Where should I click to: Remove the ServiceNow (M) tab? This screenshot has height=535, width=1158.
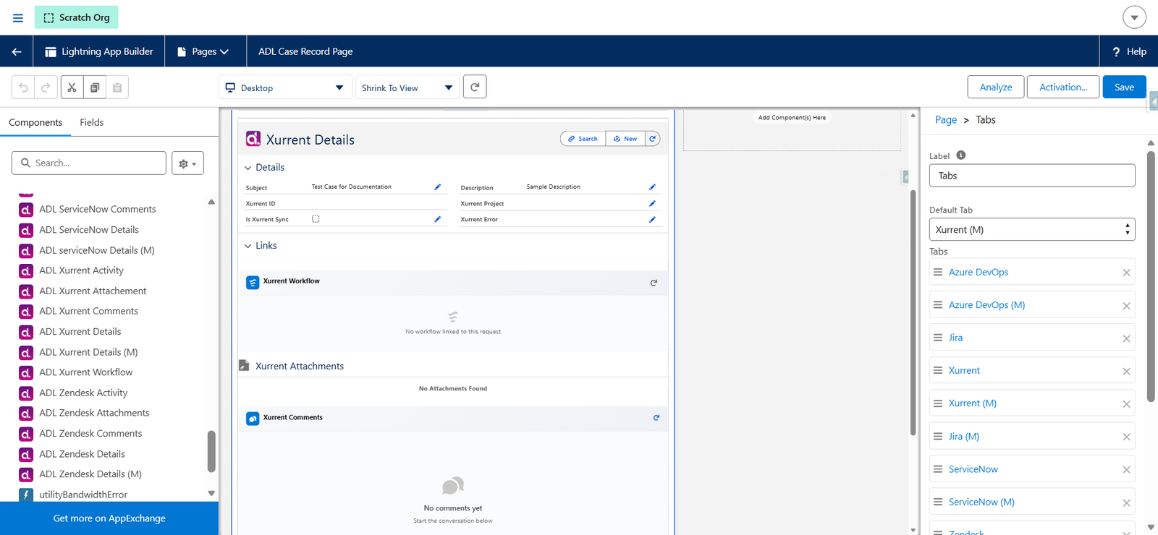pyautogui.click(x=1126, y=503)
